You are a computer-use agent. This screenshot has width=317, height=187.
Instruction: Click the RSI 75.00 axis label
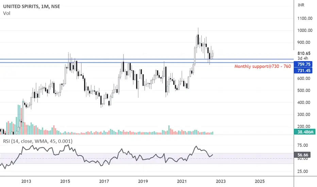click(303, 145)
